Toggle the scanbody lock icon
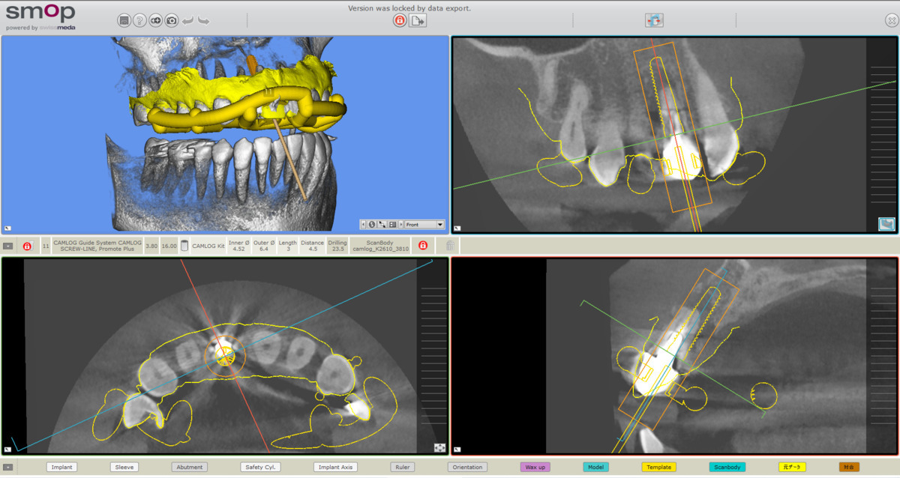The height and width of the screenshot is (478, 900). [x=423, y=246]
